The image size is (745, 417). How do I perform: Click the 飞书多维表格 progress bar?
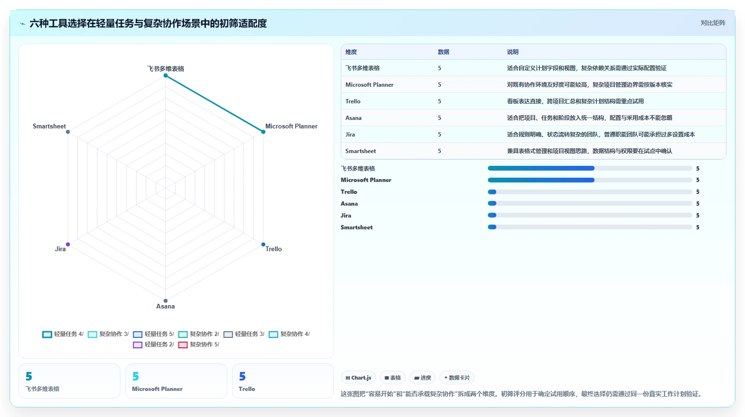[x=590, y=168]
